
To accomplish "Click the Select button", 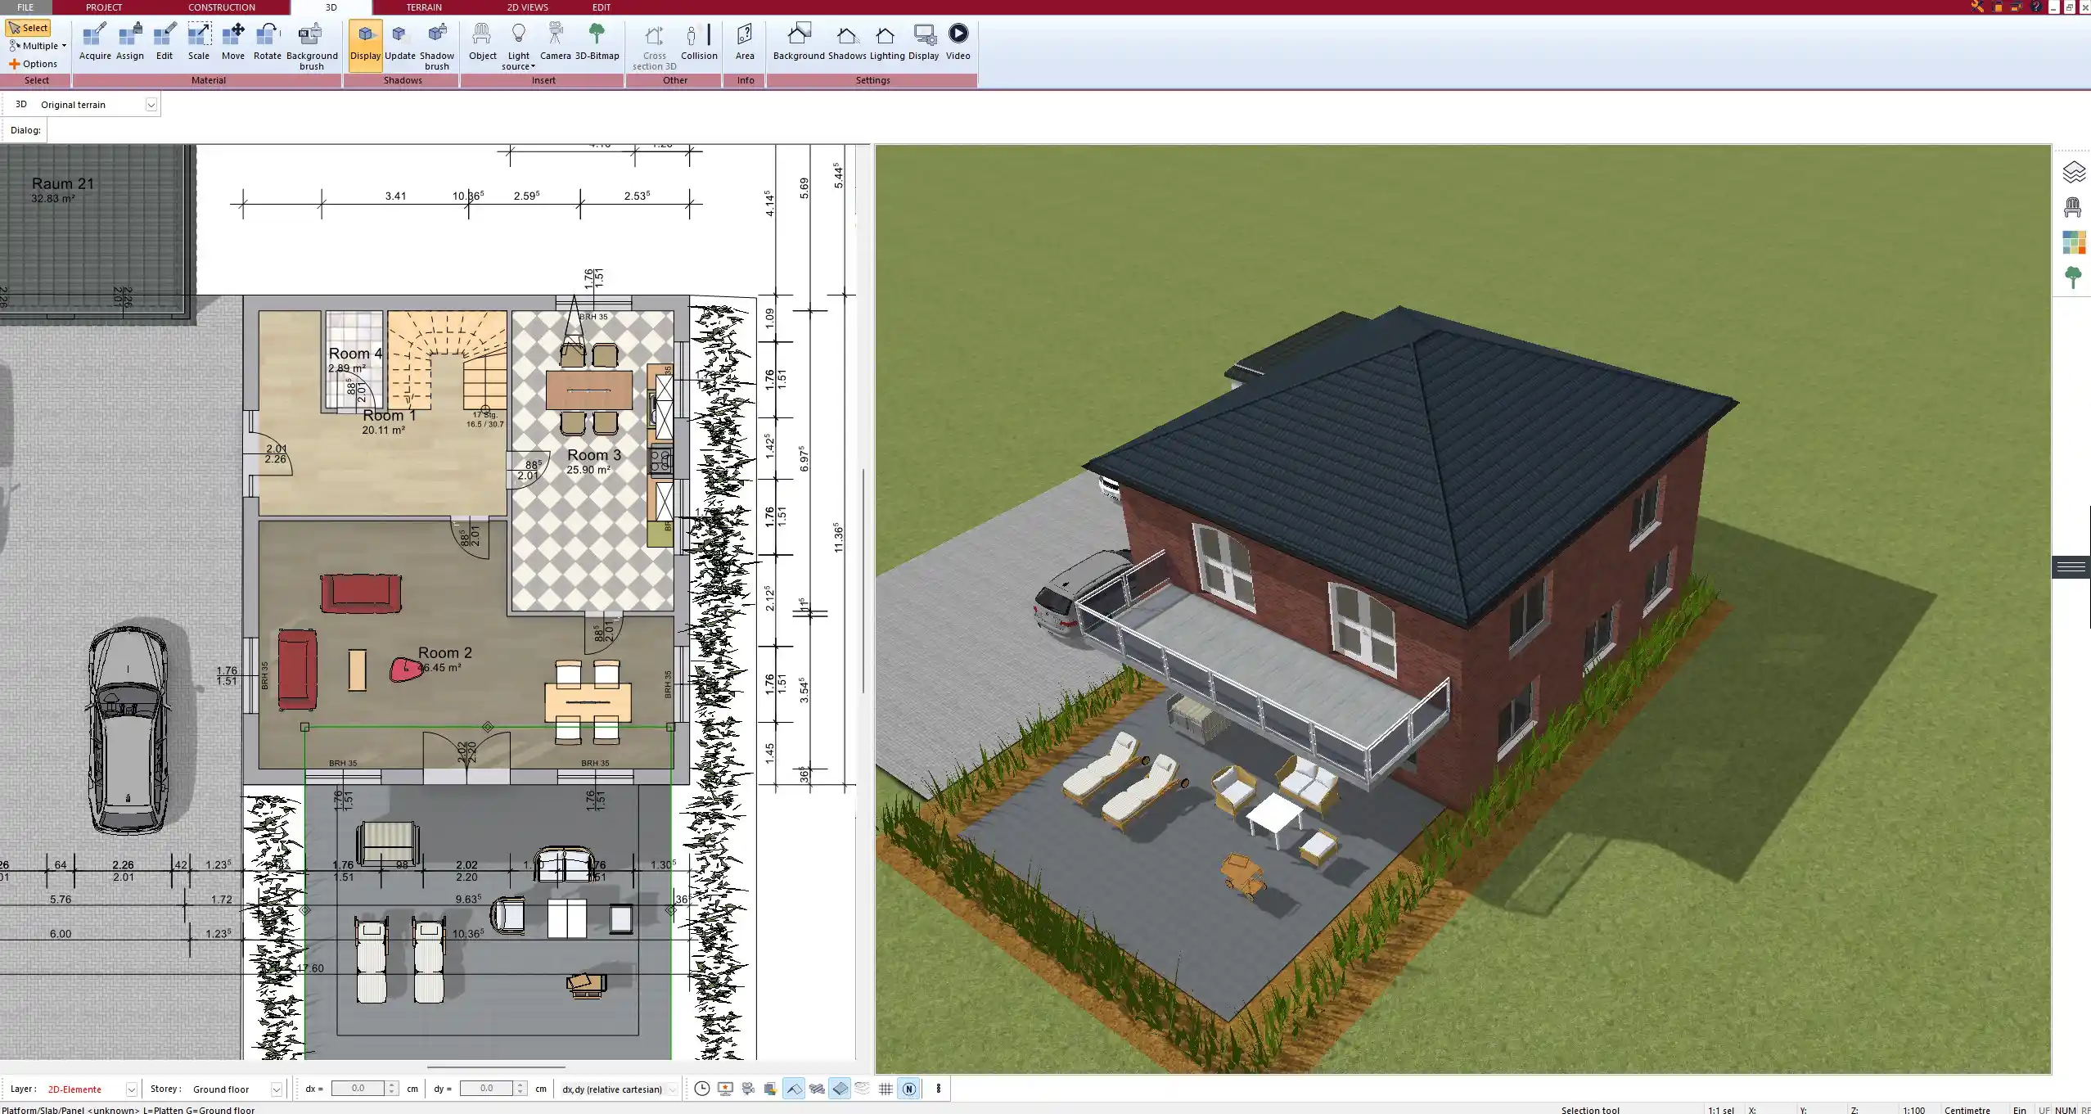I will click(29, 28).
